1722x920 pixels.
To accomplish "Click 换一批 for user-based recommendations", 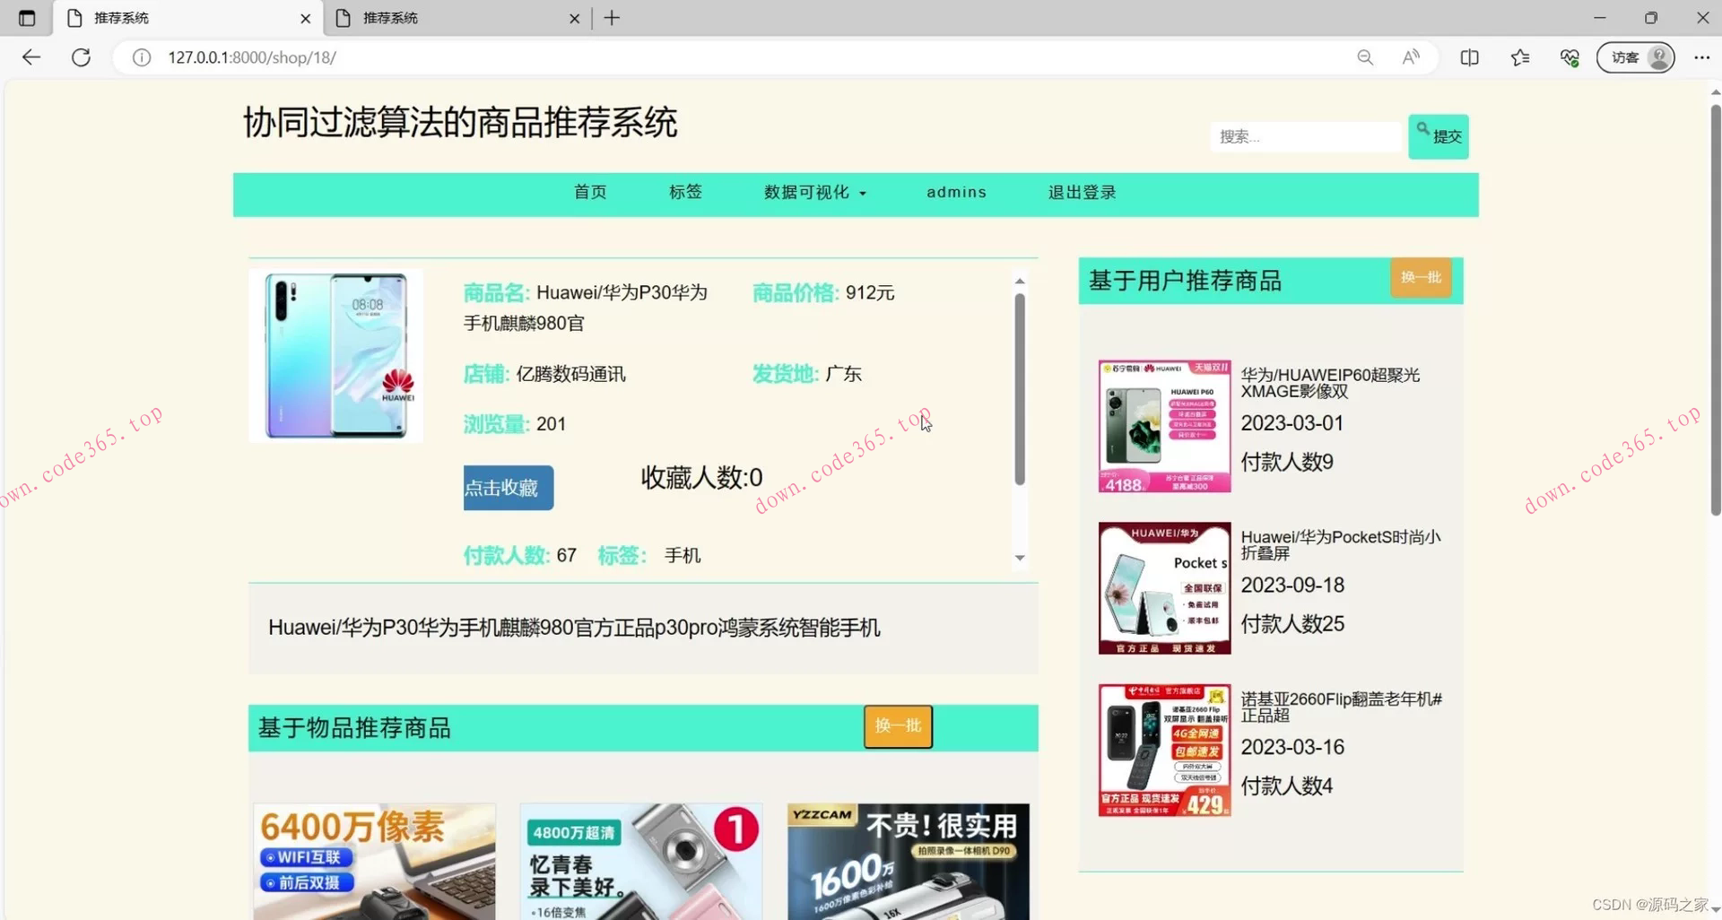I will tap(1420, 278).
